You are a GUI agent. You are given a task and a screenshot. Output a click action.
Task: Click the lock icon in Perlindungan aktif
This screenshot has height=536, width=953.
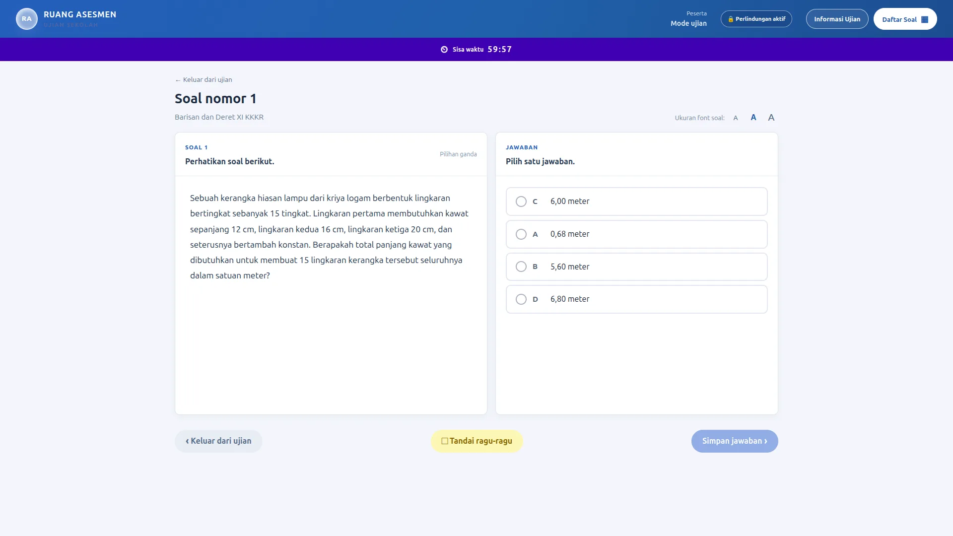731,19
